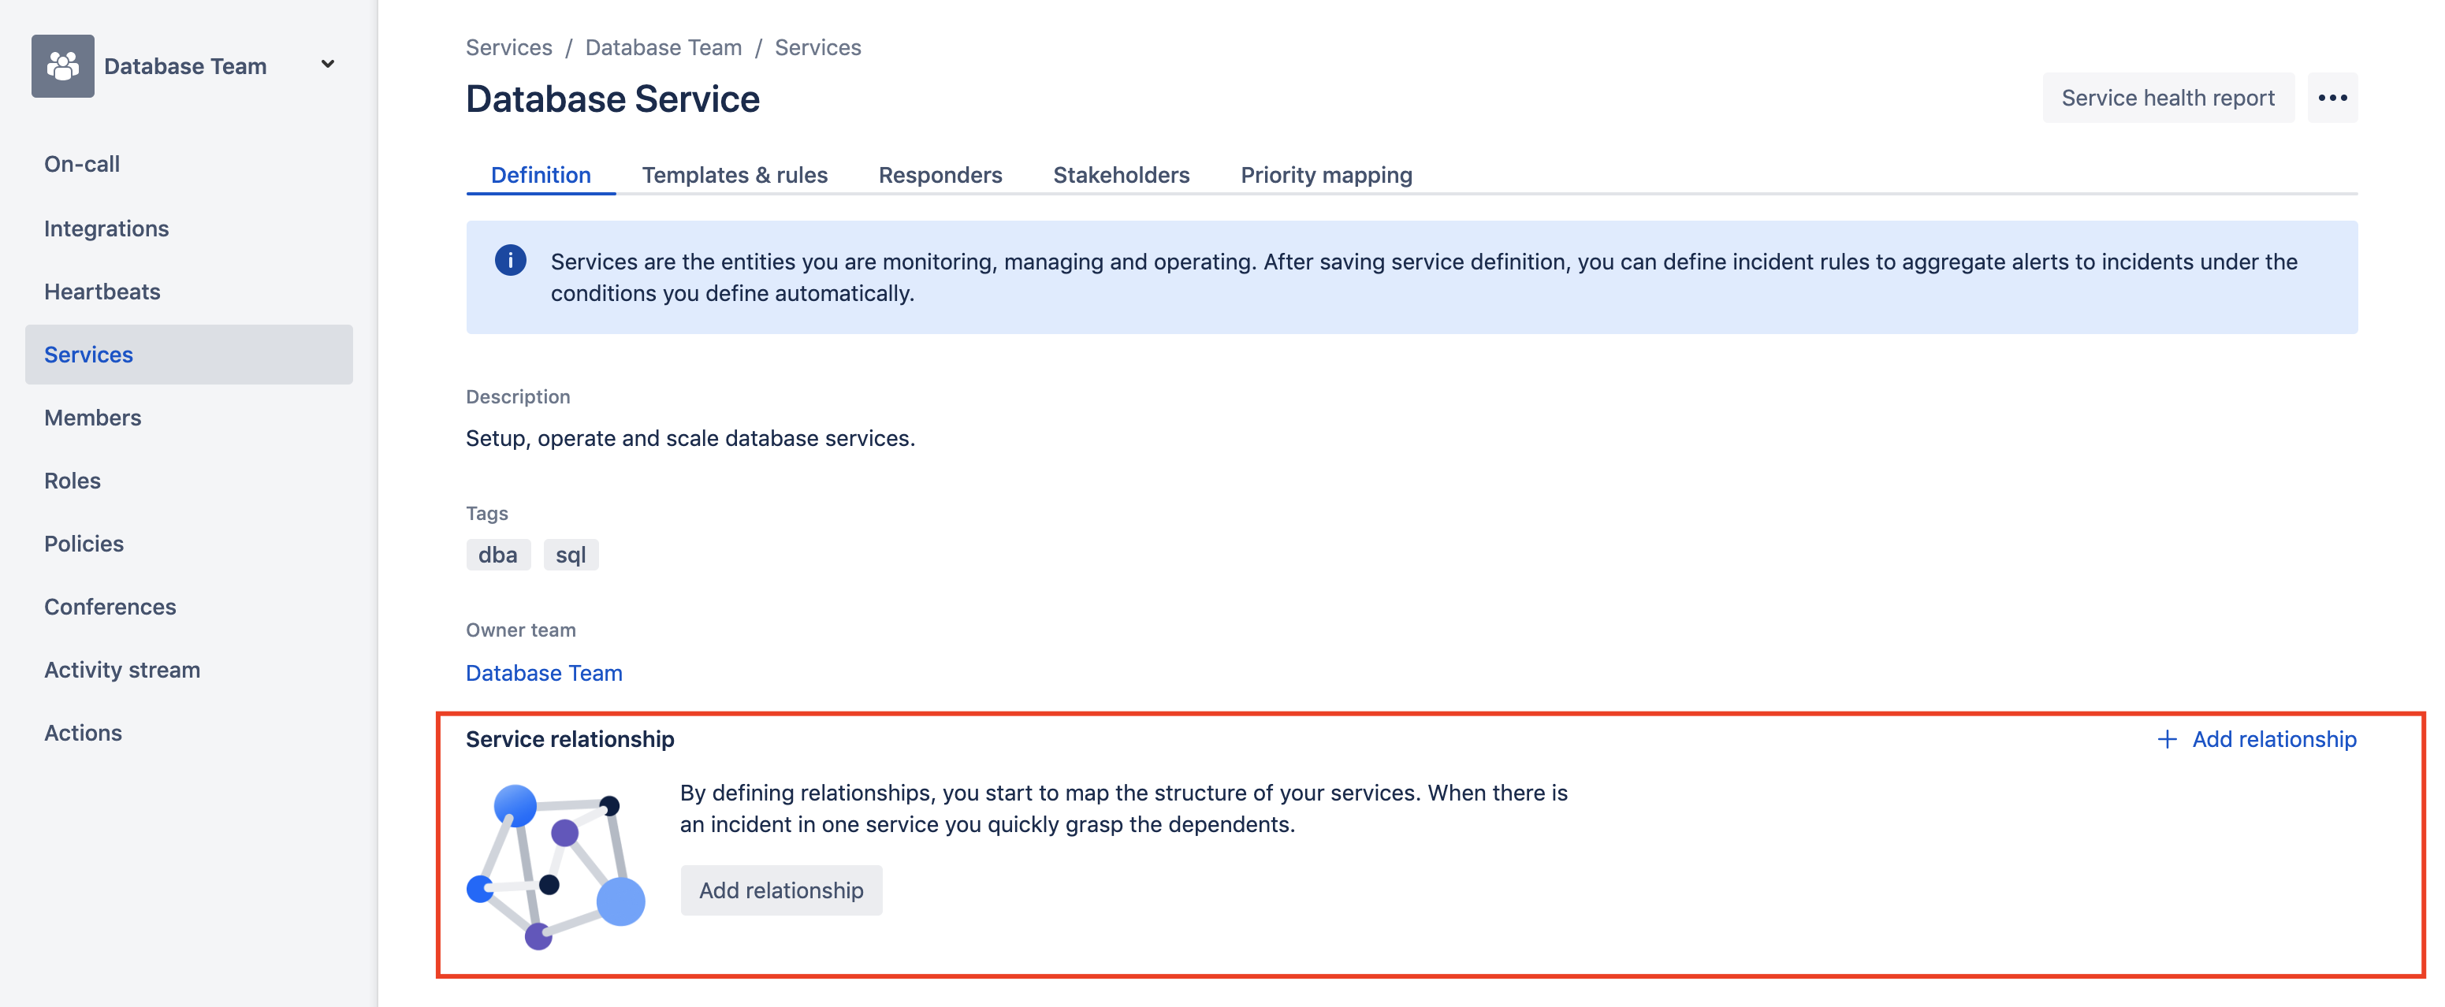
Task: Open the Responders tab
Action: (x=940, y=175)
